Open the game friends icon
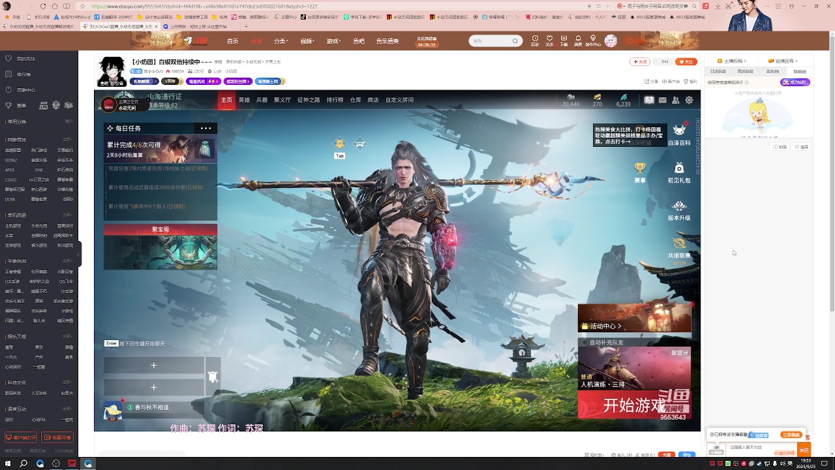Viewport: 835px width, 470px height. [676, 100]
